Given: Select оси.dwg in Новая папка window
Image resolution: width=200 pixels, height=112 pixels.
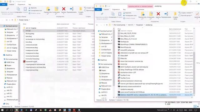Looking at the screenshot, I should 29,42.
